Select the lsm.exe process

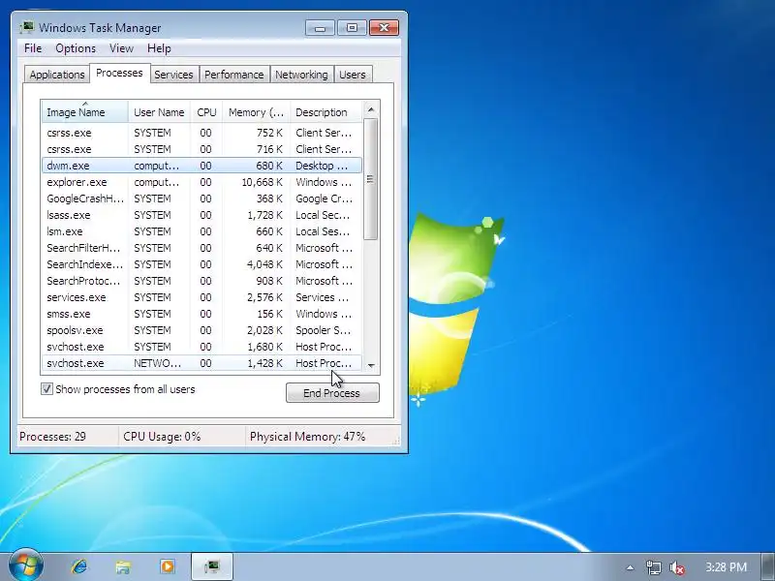click(201, 231)
